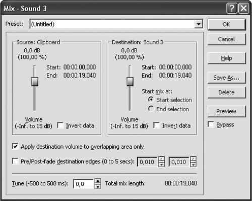
Task: Increase the Tune value with up arrow
Action: pyautogui.click(x=98, y=181)
